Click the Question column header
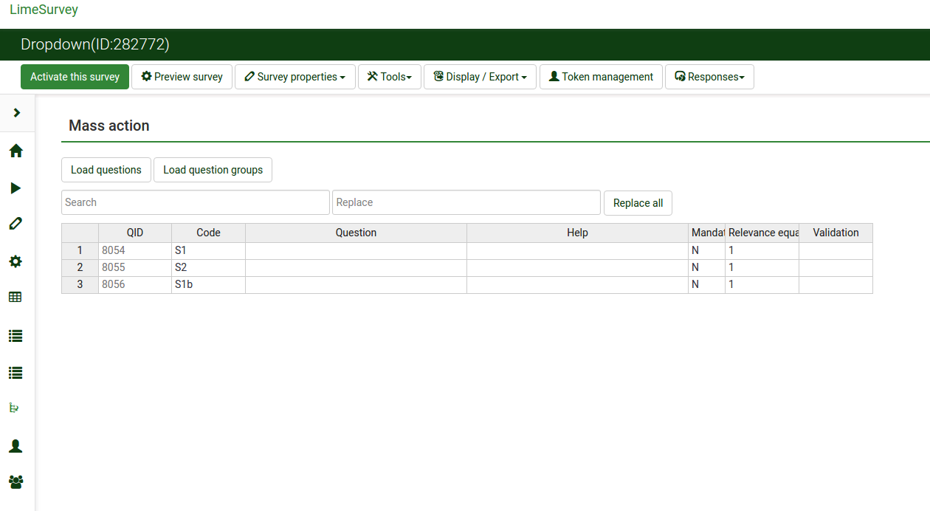The image size is (930, 511). click(356, 233)
